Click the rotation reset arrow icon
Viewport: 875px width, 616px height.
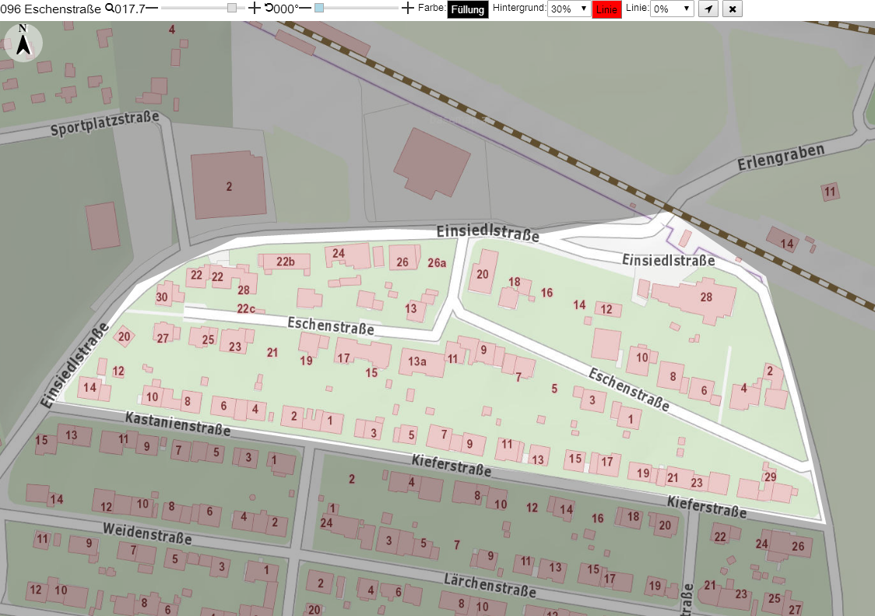[269, 8]
